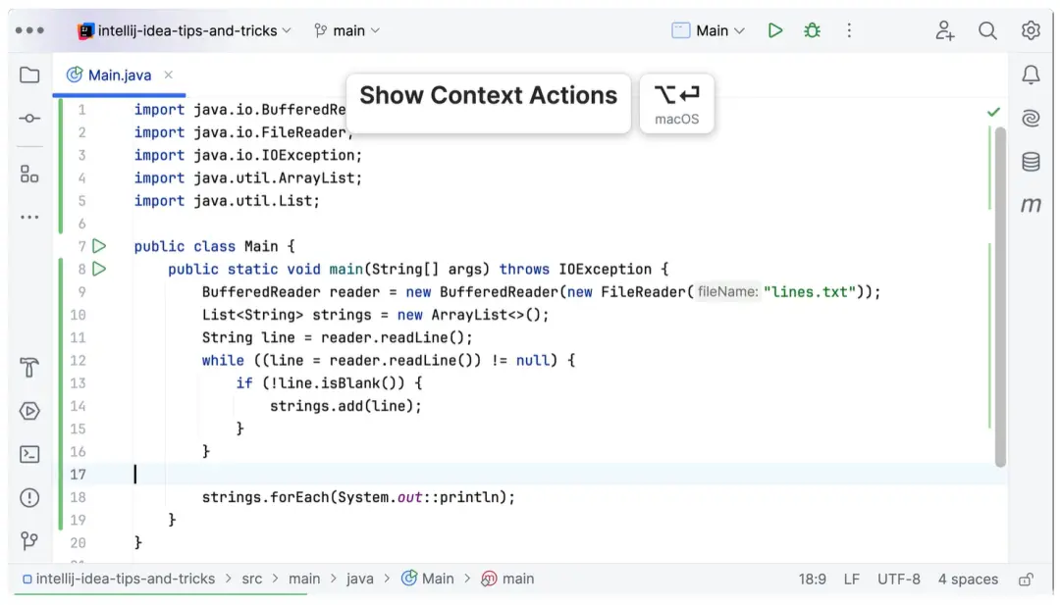
Task: Show more tool windows ellipsis
Action: pos(29,218)
